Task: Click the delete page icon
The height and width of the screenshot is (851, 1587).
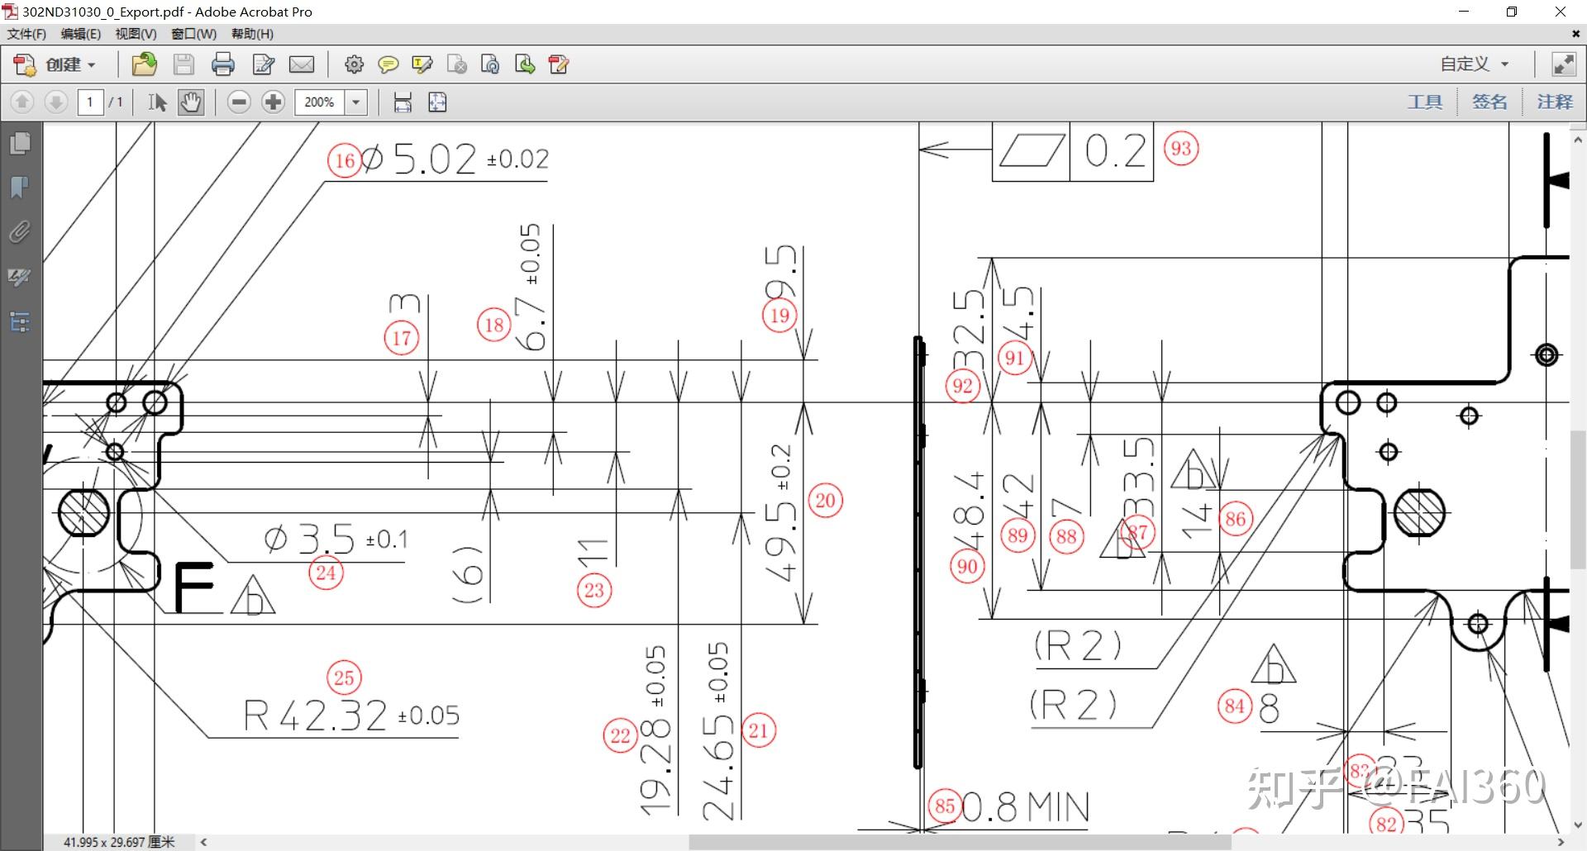Action: point(456,64)
